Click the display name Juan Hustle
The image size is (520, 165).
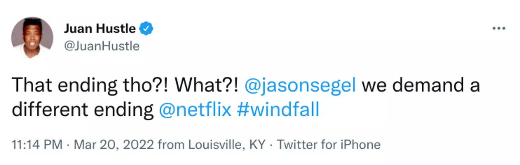(100, 29)
